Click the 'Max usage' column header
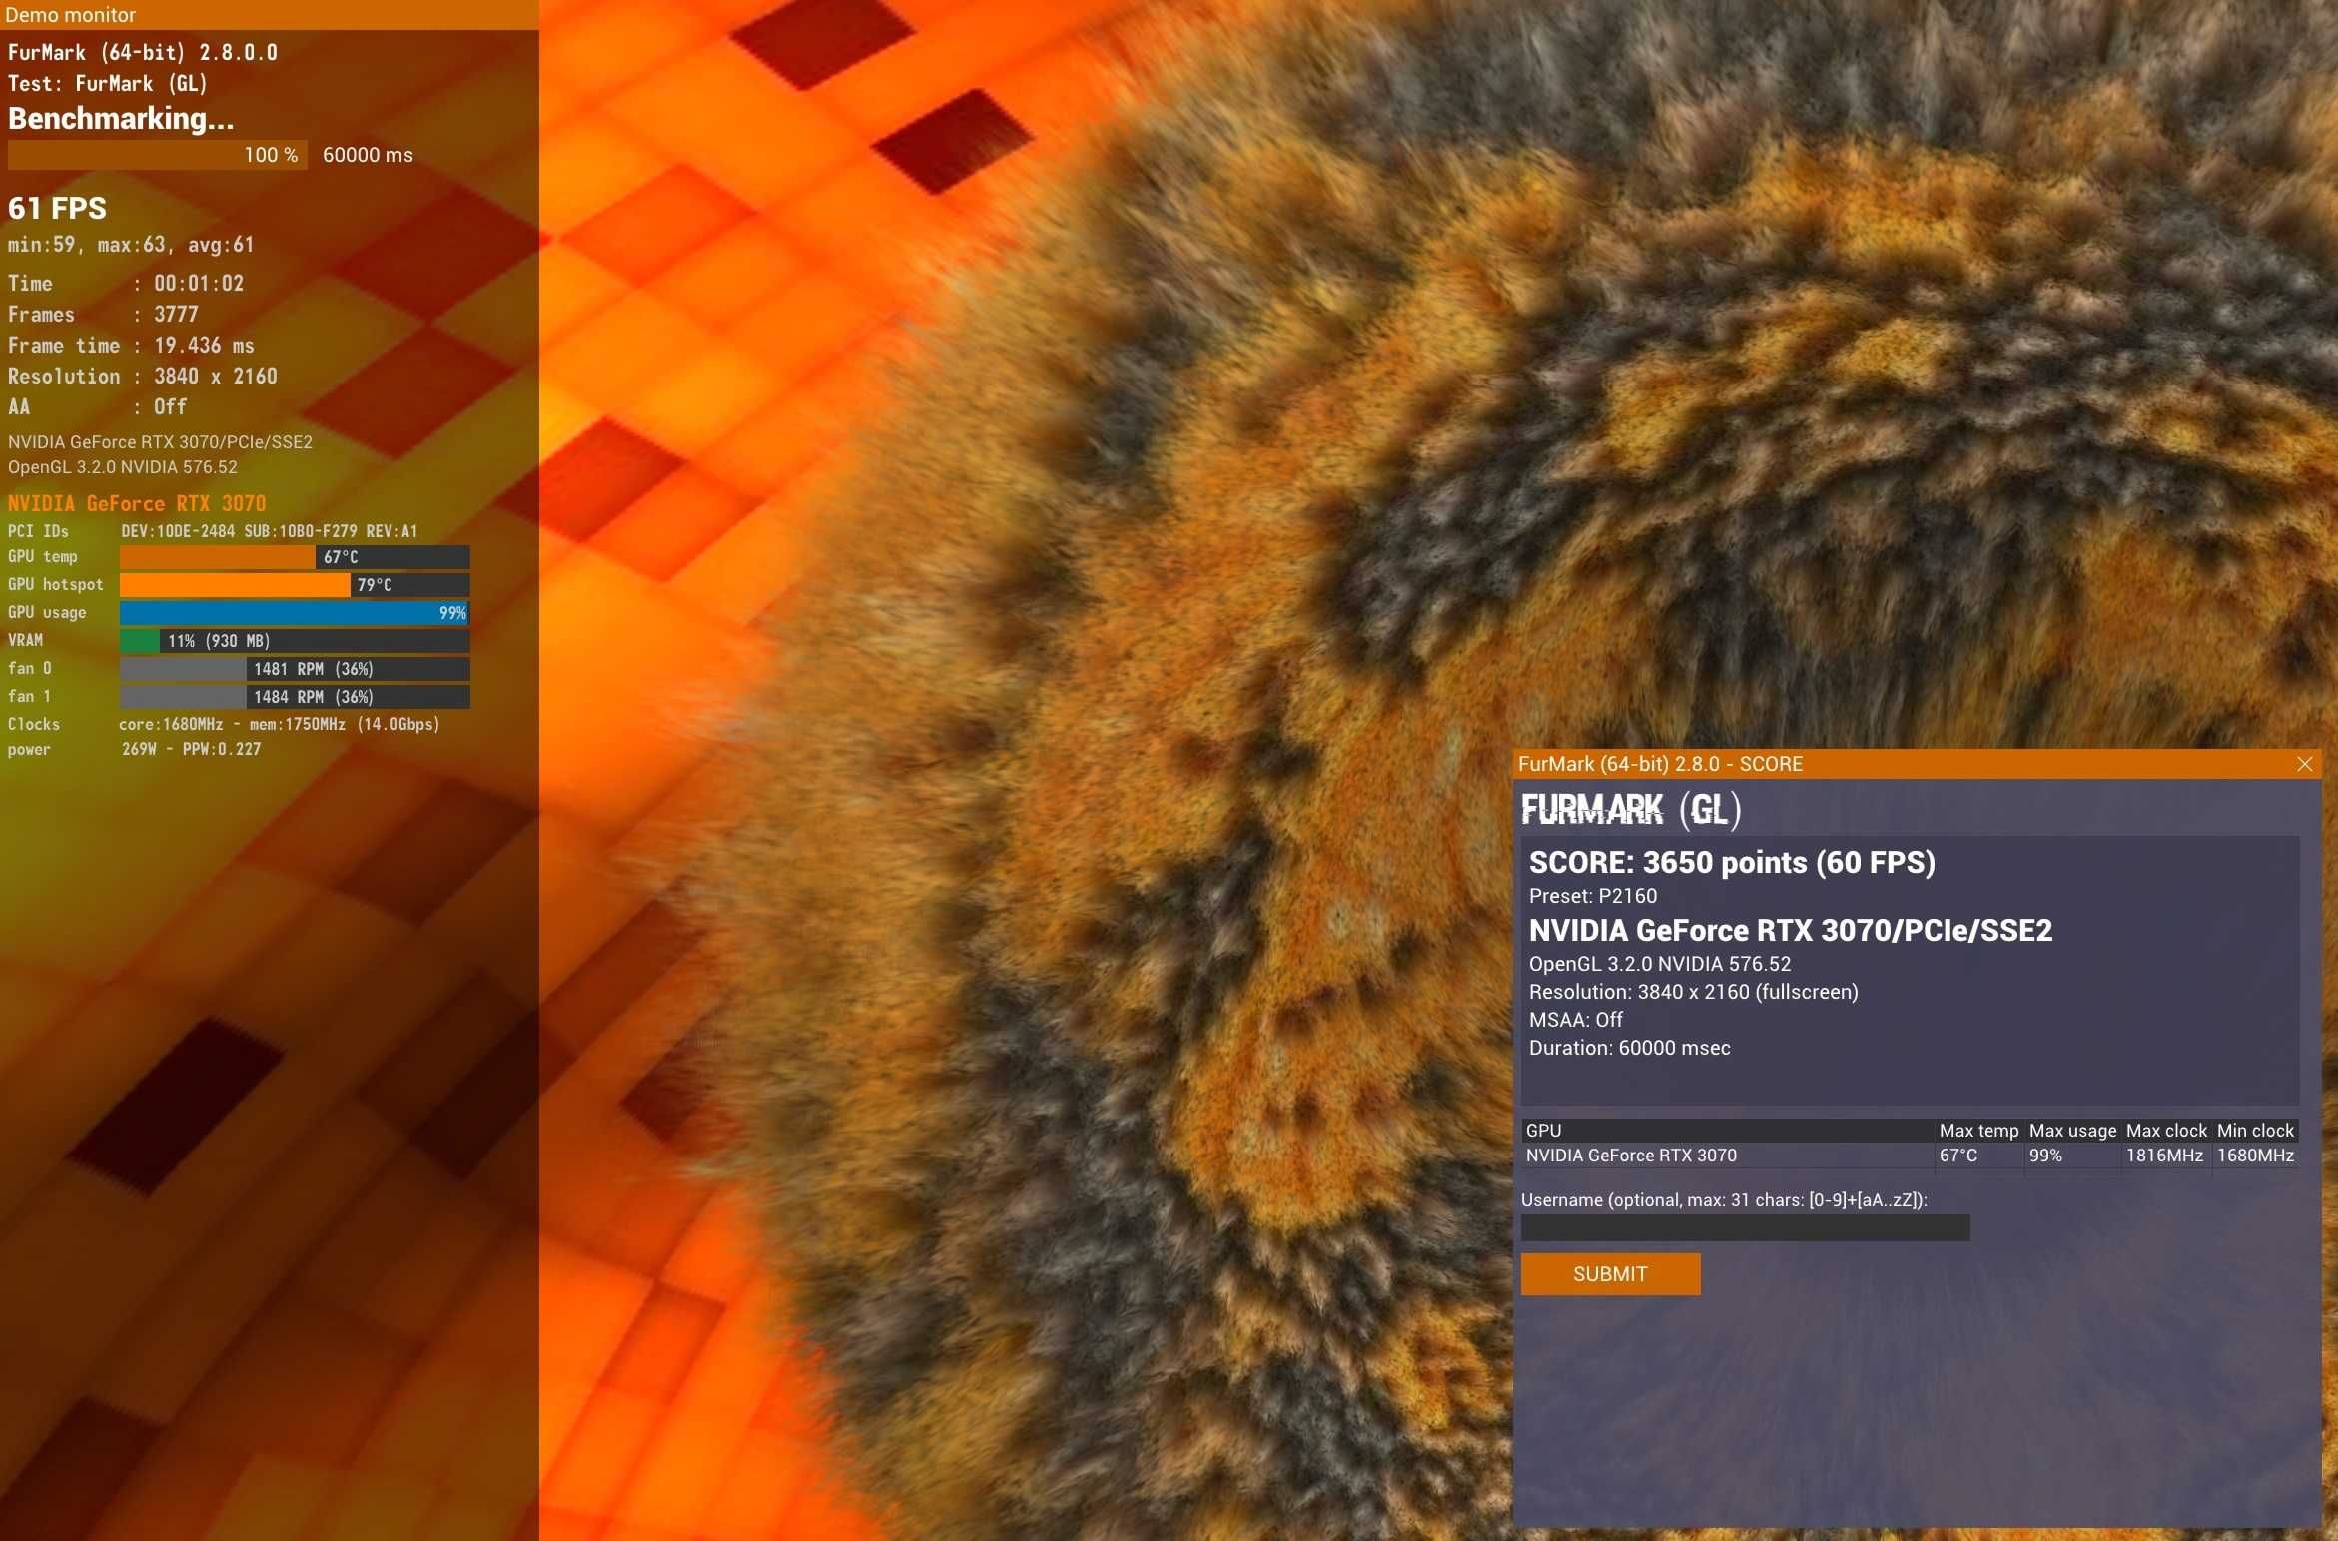Screen dimensions: 2338x1541 tap(2073, 1131)
